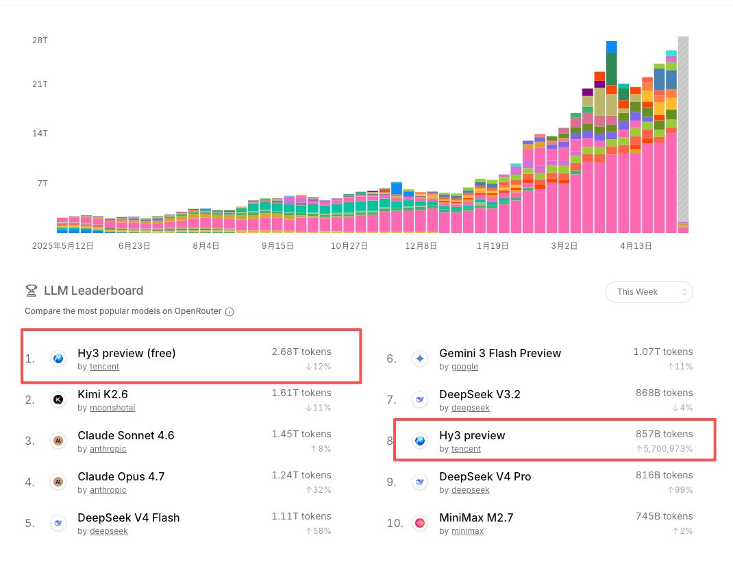Click the 58% growth figure for V4 Flash
Viewport: 733px width, 562px height.
pyautogui.click(x=319, y=531)
